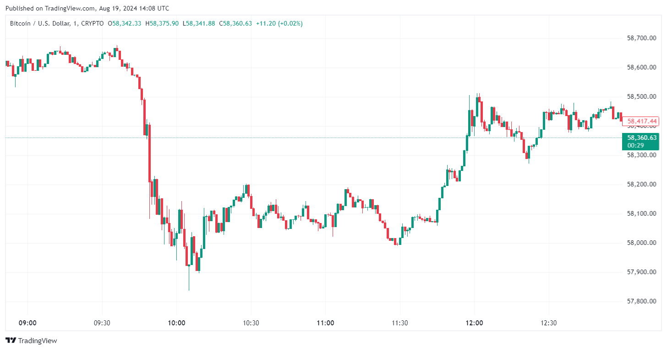The width and height of the screenshot is (667, 350).
Task: Click the 12:30 time axis label
Action: pyautogui.click(x=548, y=323)
